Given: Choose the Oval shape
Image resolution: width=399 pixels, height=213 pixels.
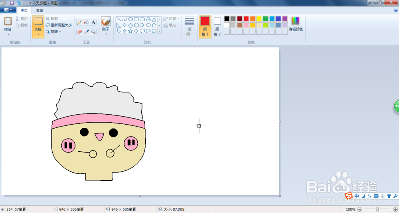Looking at the screenshot, I should point(130,19).
